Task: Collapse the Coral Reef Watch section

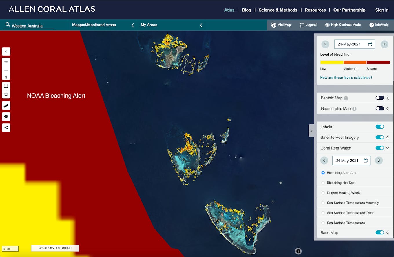Action: coord(388,148)
